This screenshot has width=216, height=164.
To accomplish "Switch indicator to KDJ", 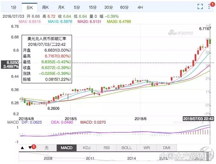I will point(87,148).
